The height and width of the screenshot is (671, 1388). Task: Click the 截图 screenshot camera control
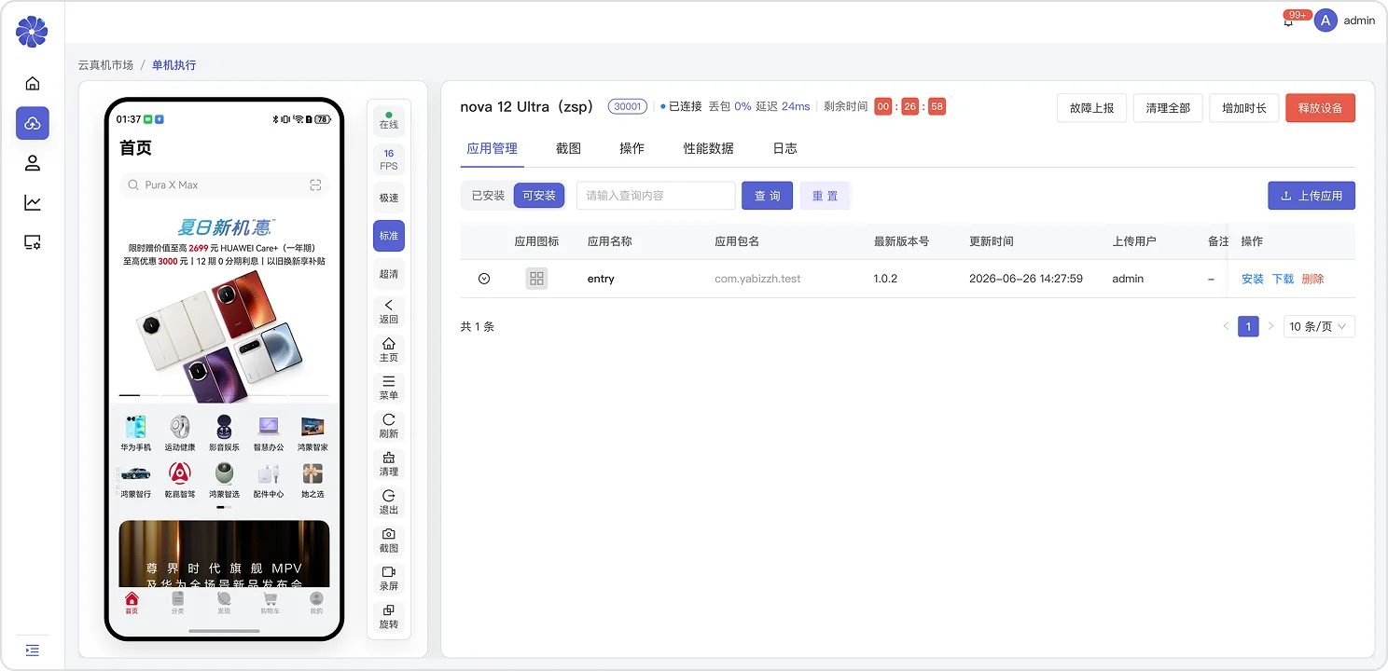click(389, 541)
